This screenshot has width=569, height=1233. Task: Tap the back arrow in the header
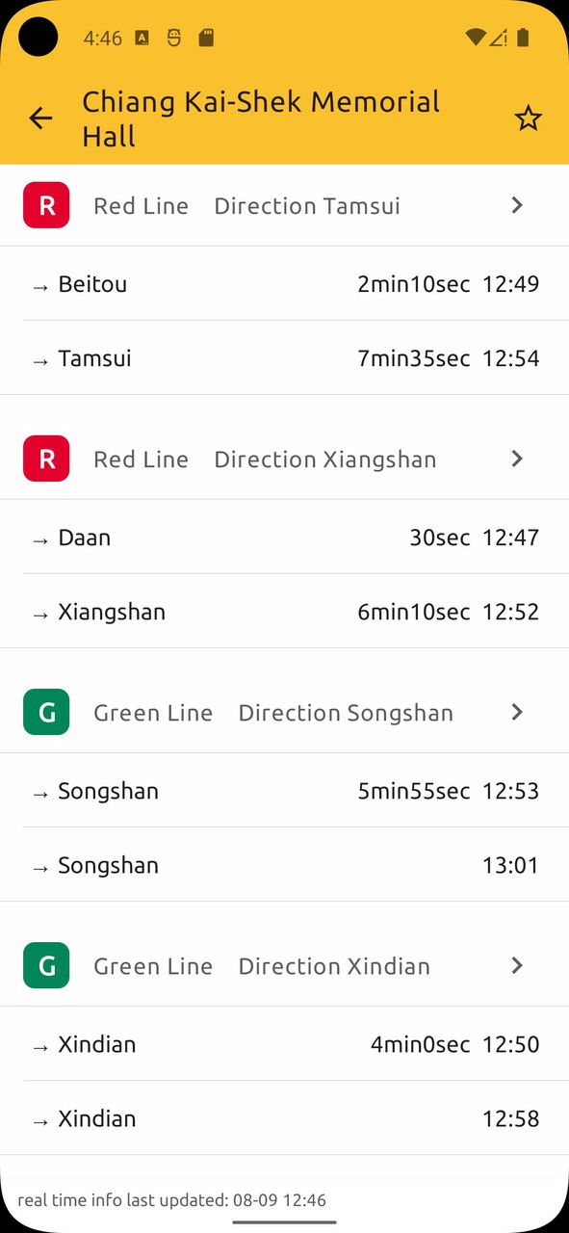coord(39,118)
